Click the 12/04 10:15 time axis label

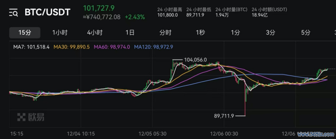pos(81,134)
